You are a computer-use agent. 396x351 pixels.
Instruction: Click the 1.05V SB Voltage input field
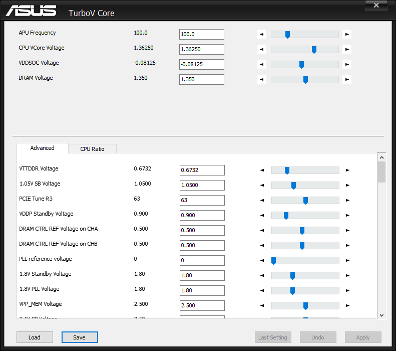pyautogui.click(x=202, y=185)
